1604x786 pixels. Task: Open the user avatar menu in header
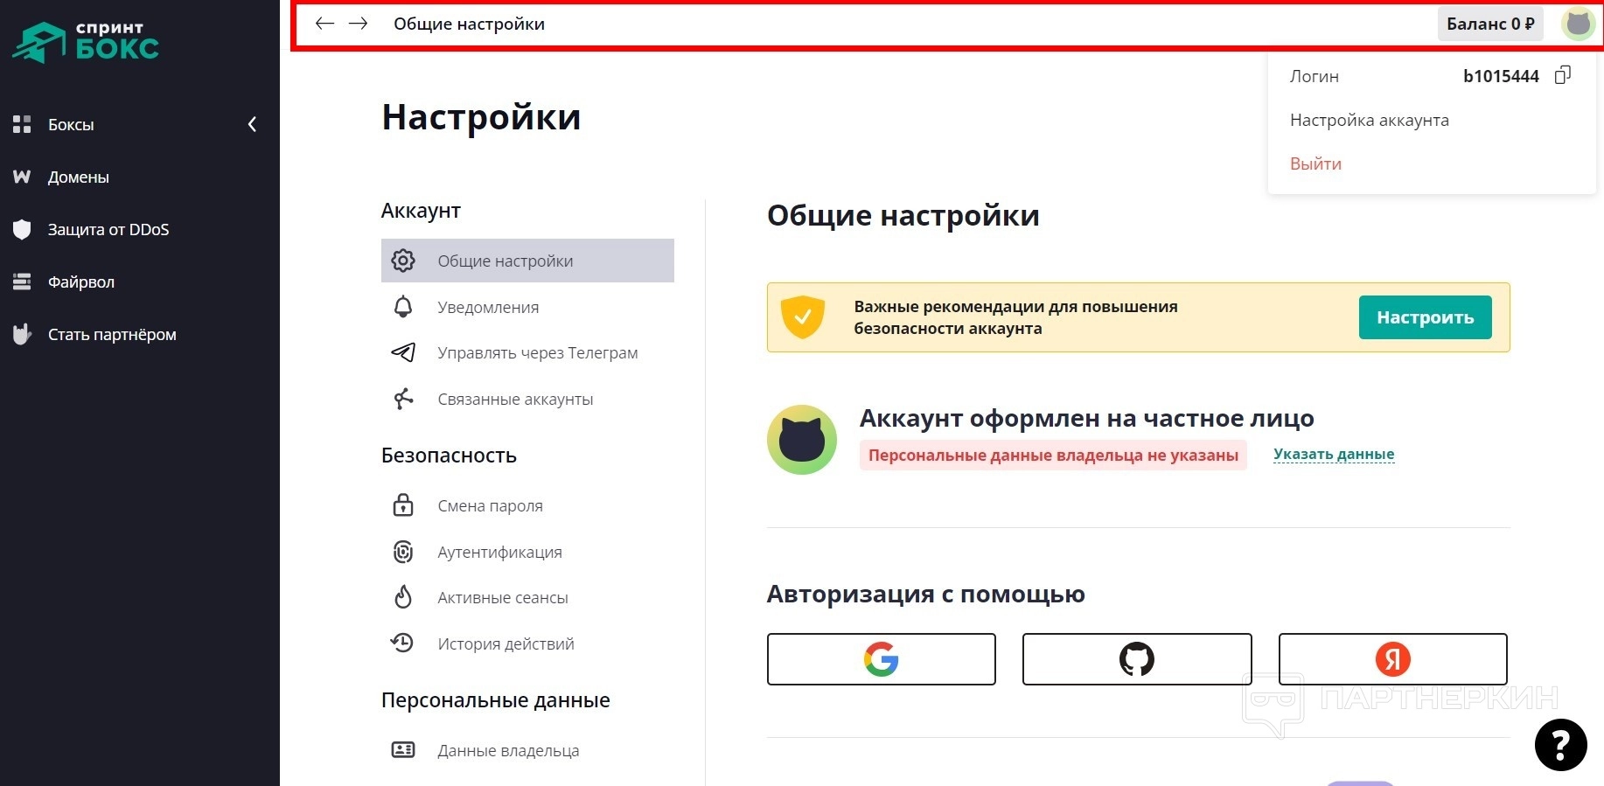point(1579,24)
